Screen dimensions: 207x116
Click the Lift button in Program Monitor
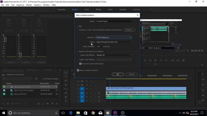click(x=172, y=60)
